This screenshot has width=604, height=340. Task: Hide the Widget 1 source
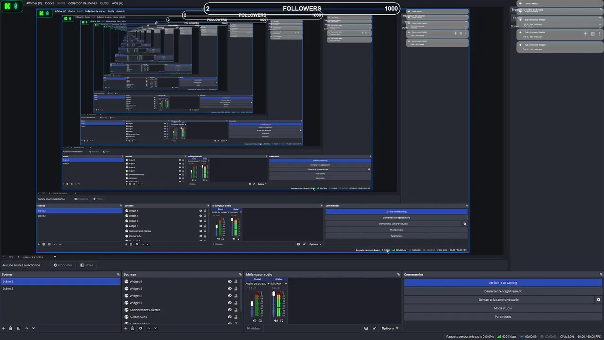tap(230, 303)
